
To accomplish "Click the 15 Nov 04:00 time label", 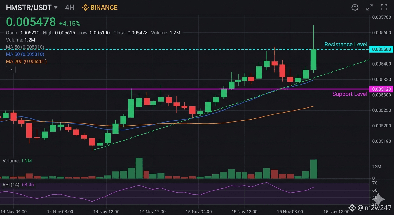I will pyautogui.click(x=199, y=212).
